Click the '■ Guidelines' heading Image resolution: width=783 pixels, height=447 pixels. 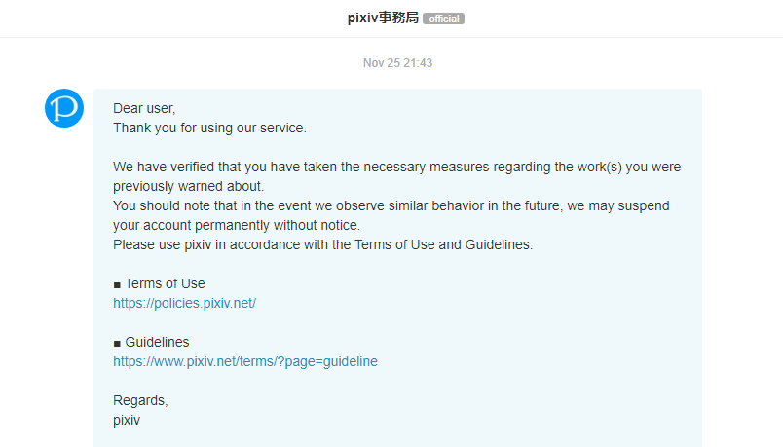tap(151, 342)
